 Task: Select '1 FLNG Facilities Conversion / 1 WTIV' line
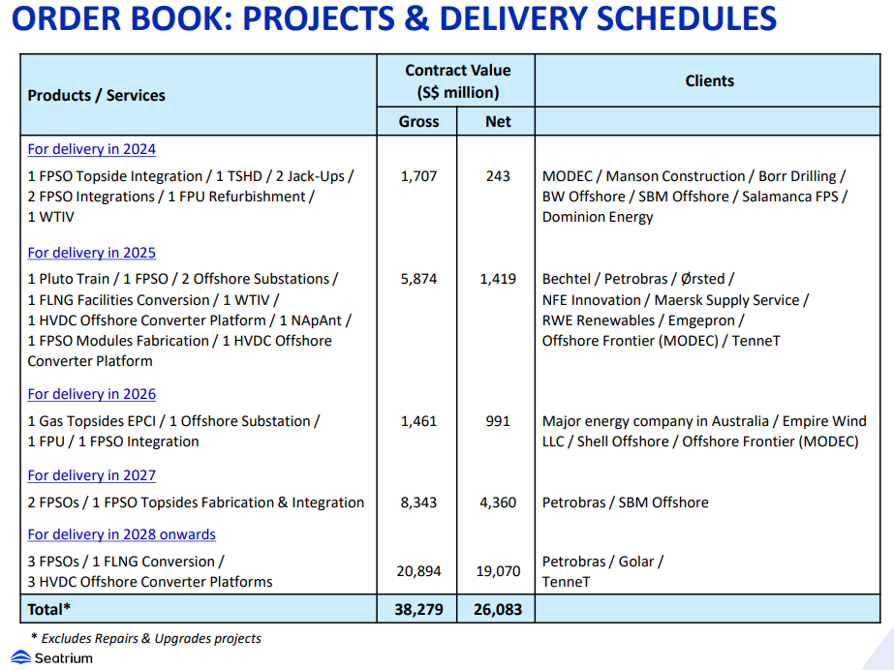(153, 300)
